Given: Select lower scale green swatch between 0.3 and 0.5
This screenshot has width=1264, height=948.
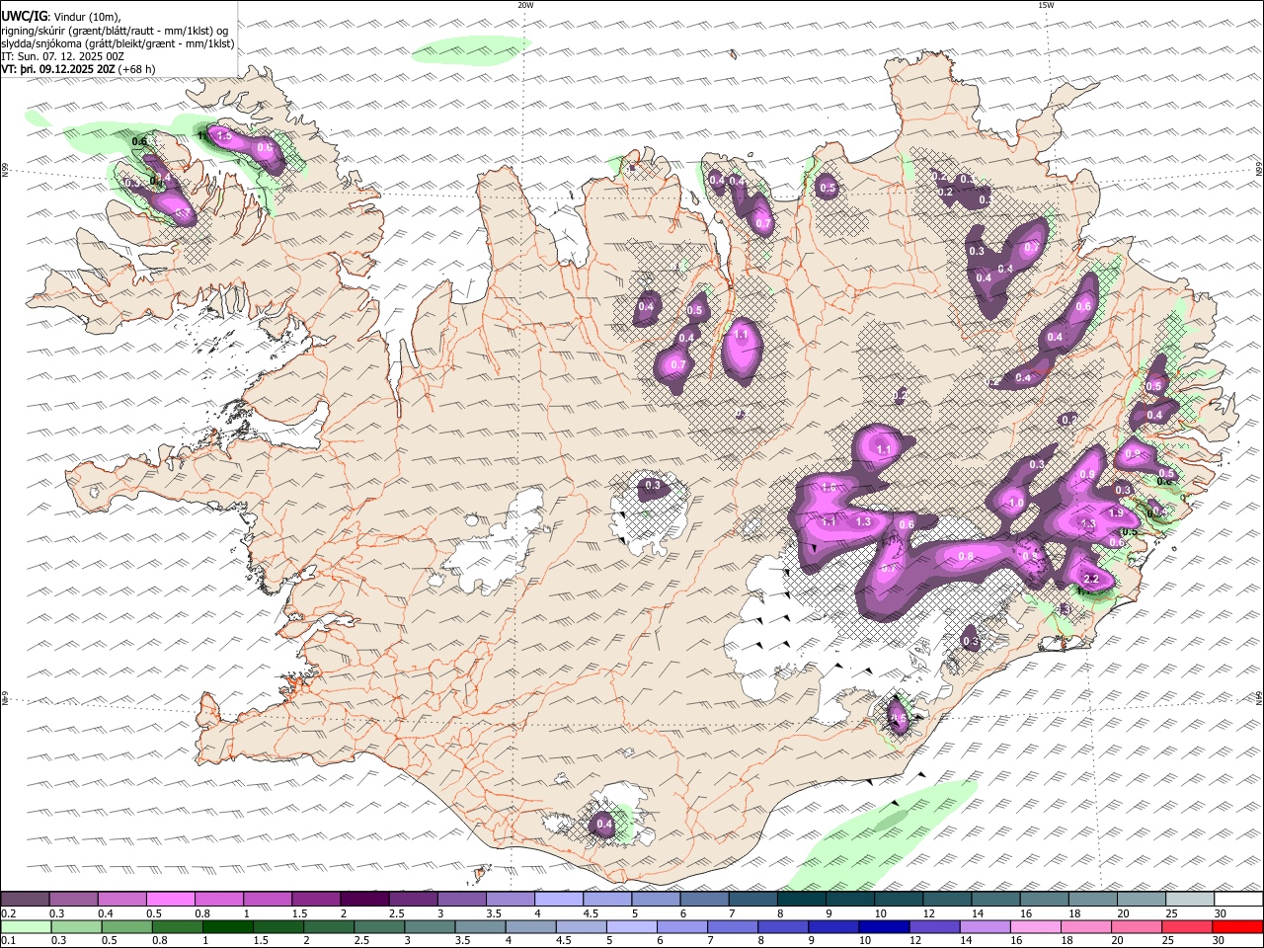Looking at the screenshot, I should pyautogui.click(x=75, y=927).
